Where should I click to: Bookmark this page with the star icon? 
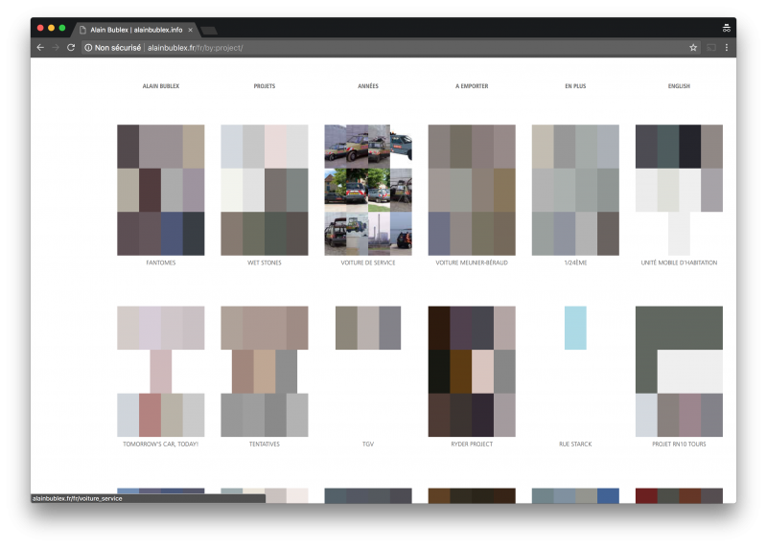(x=693, y=47)
